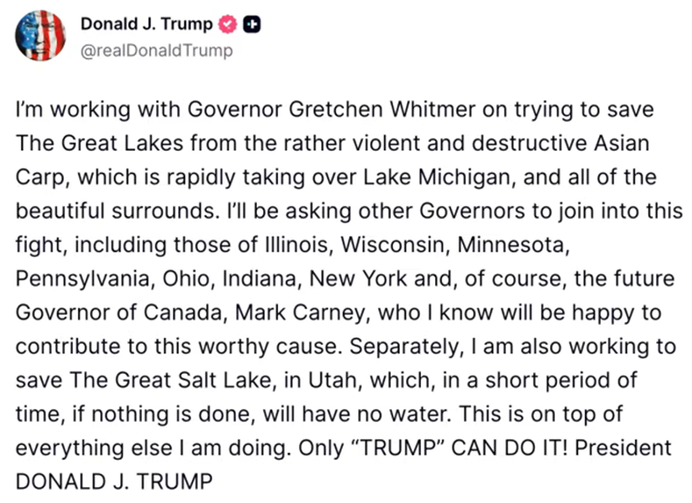Click the dark plus badge icon
The height and width of the screenshot is (503, 692).
(251, 24)
